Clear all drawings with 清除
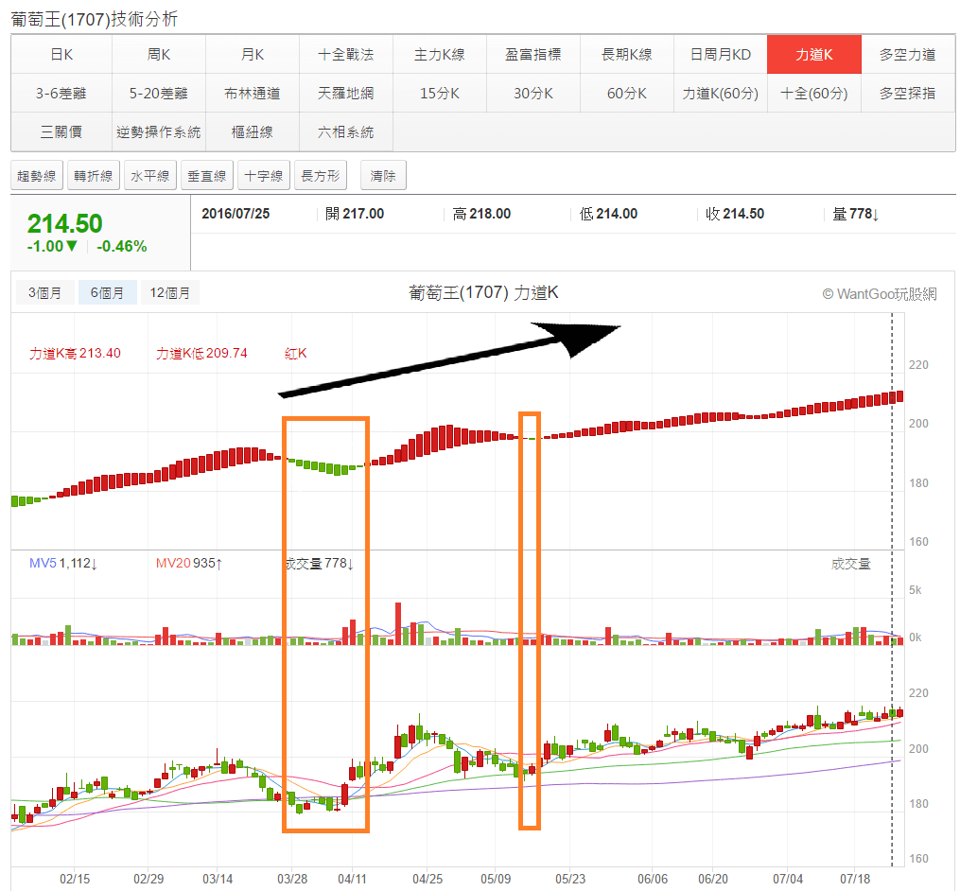Viewport: 960px width, 891px height. (382, 175)
